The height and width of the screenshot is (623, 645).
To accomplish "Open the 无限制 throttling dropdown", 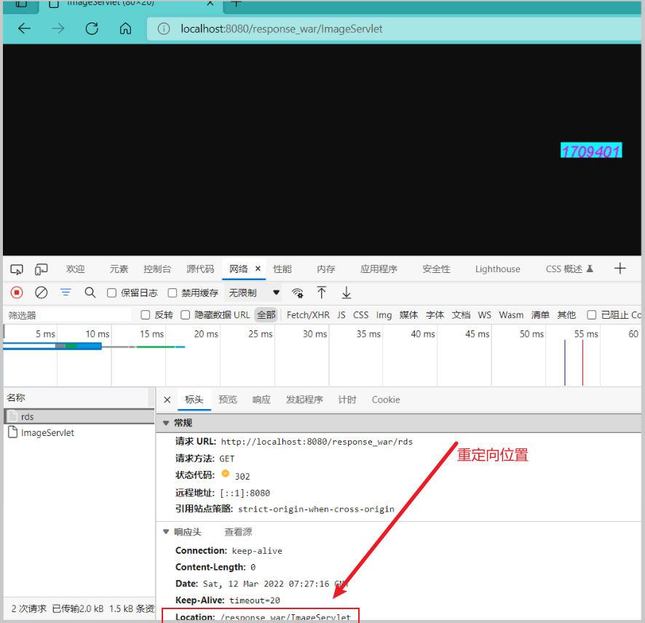I will 254,293.
